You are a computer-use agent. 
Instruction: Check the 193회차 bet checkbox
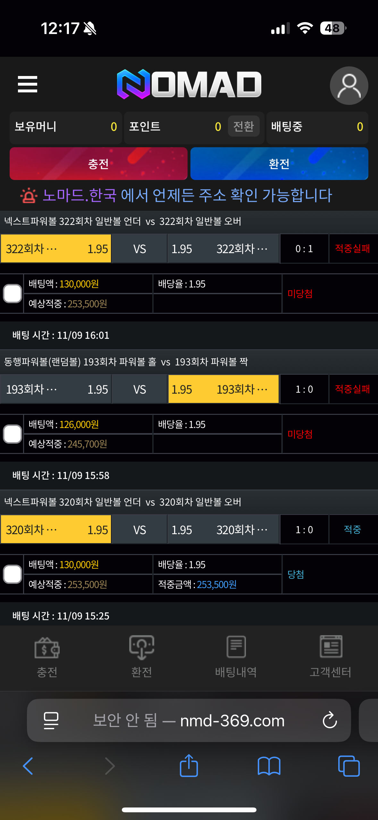[x=13, y=434]
